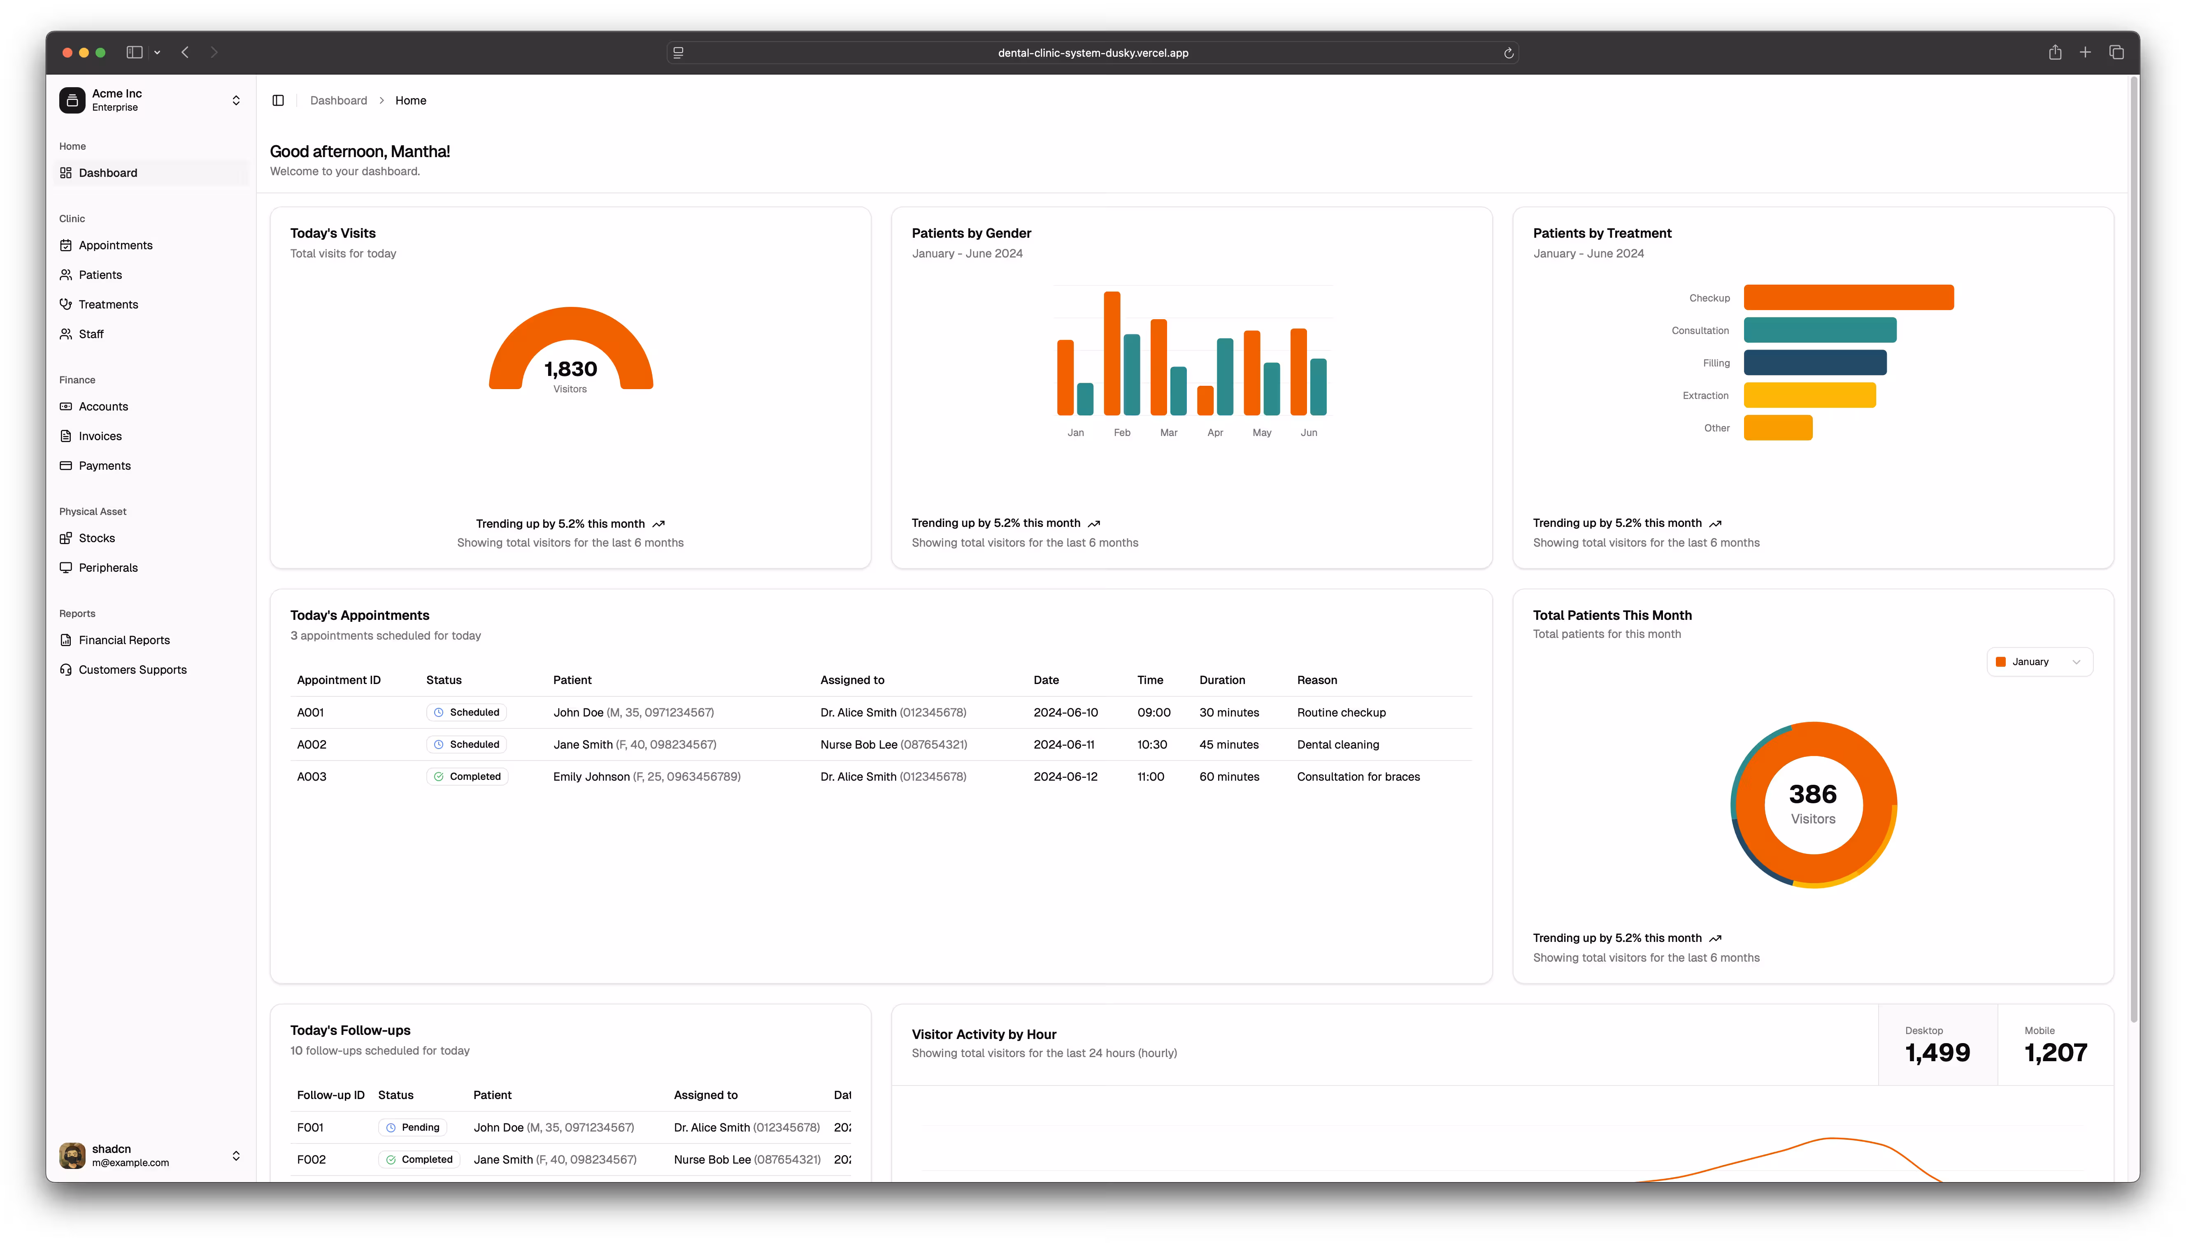Expand the shadcn user account menu
The width and height of the screenshot is (2186, 1243).
[x=236, y=1156]
